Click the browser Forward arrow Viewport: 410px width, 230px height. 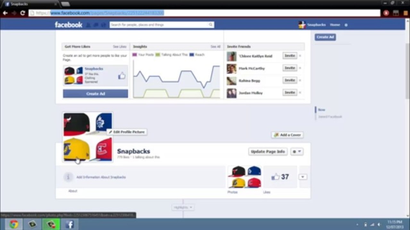tap(14, 13)
